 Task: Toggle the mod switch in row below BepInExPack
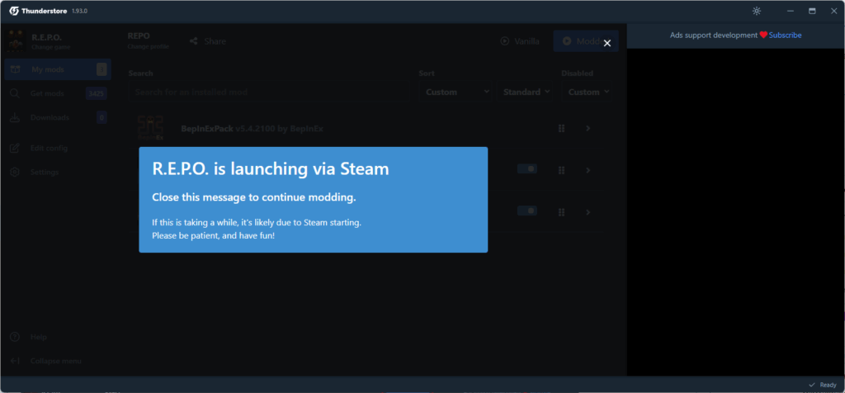[x=527, y=168]
